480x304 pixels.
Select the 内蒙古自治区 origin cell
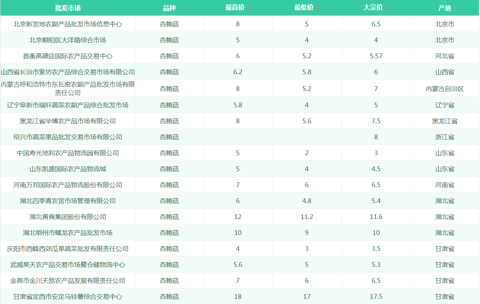coord(444,89)
